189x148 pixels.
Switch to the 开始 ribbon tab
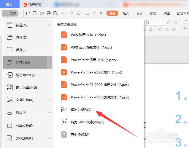112,13
